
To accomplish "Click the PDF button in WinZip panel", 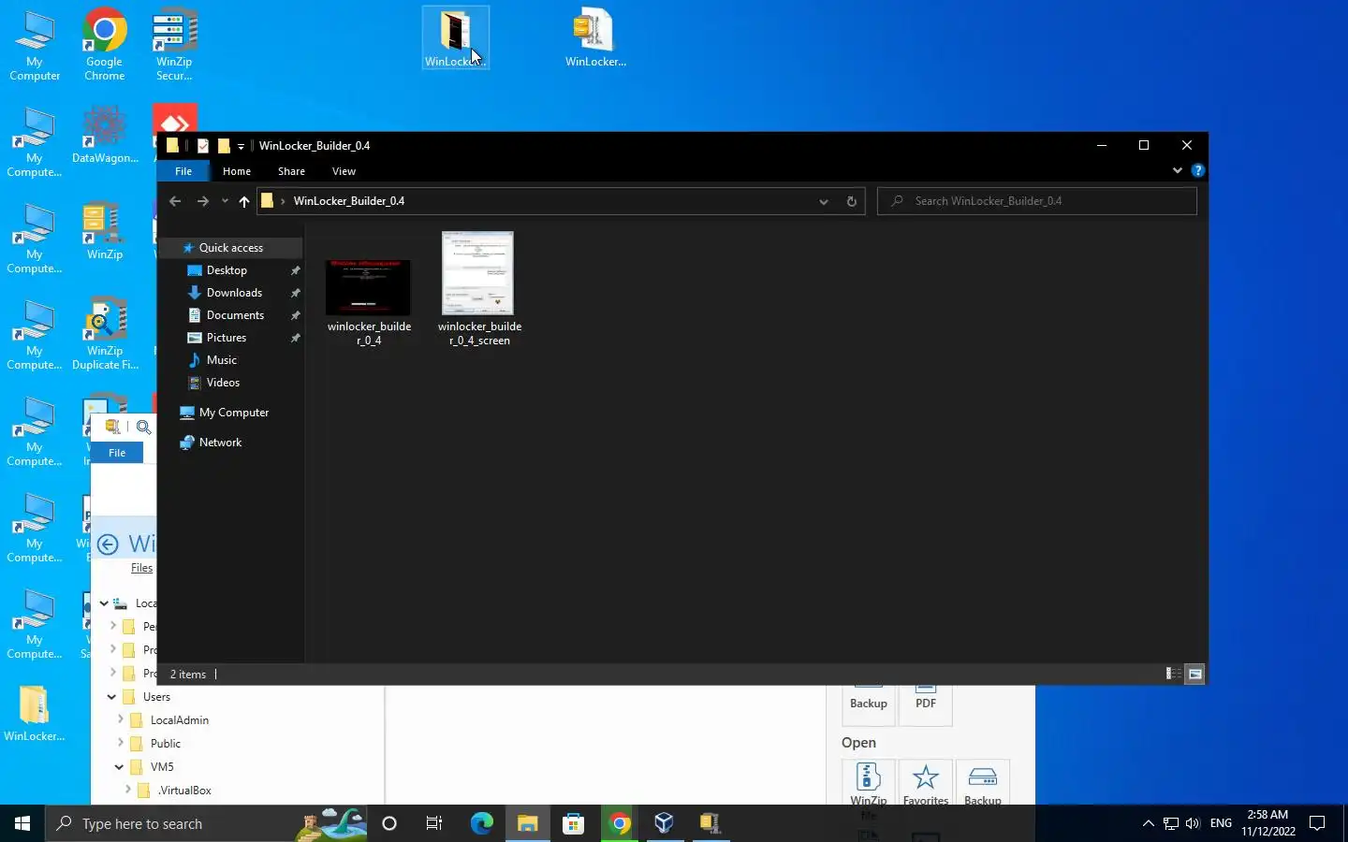I will pyautogui.click(x=926, y=704).
